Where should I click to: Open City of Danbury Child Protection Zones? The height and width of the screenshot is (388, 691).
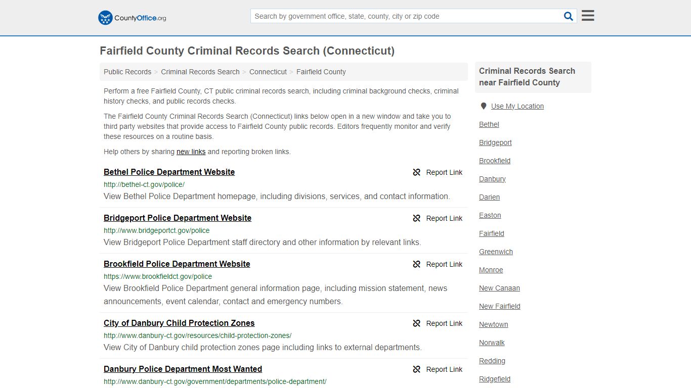[x=179, y=323]
